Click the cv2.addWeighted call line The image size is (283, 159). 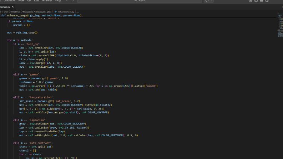coord(79,135)
